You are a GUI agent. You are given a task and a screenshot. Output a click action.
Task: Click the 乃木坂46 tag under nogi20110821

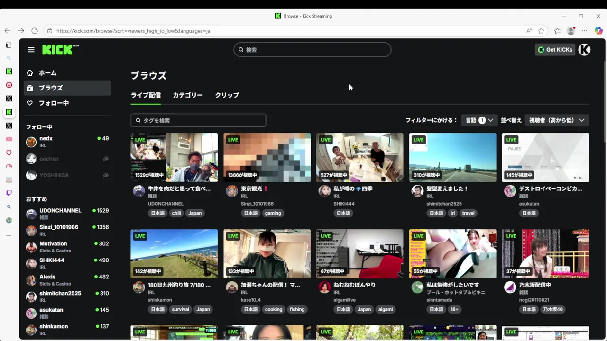click(553, 309)
